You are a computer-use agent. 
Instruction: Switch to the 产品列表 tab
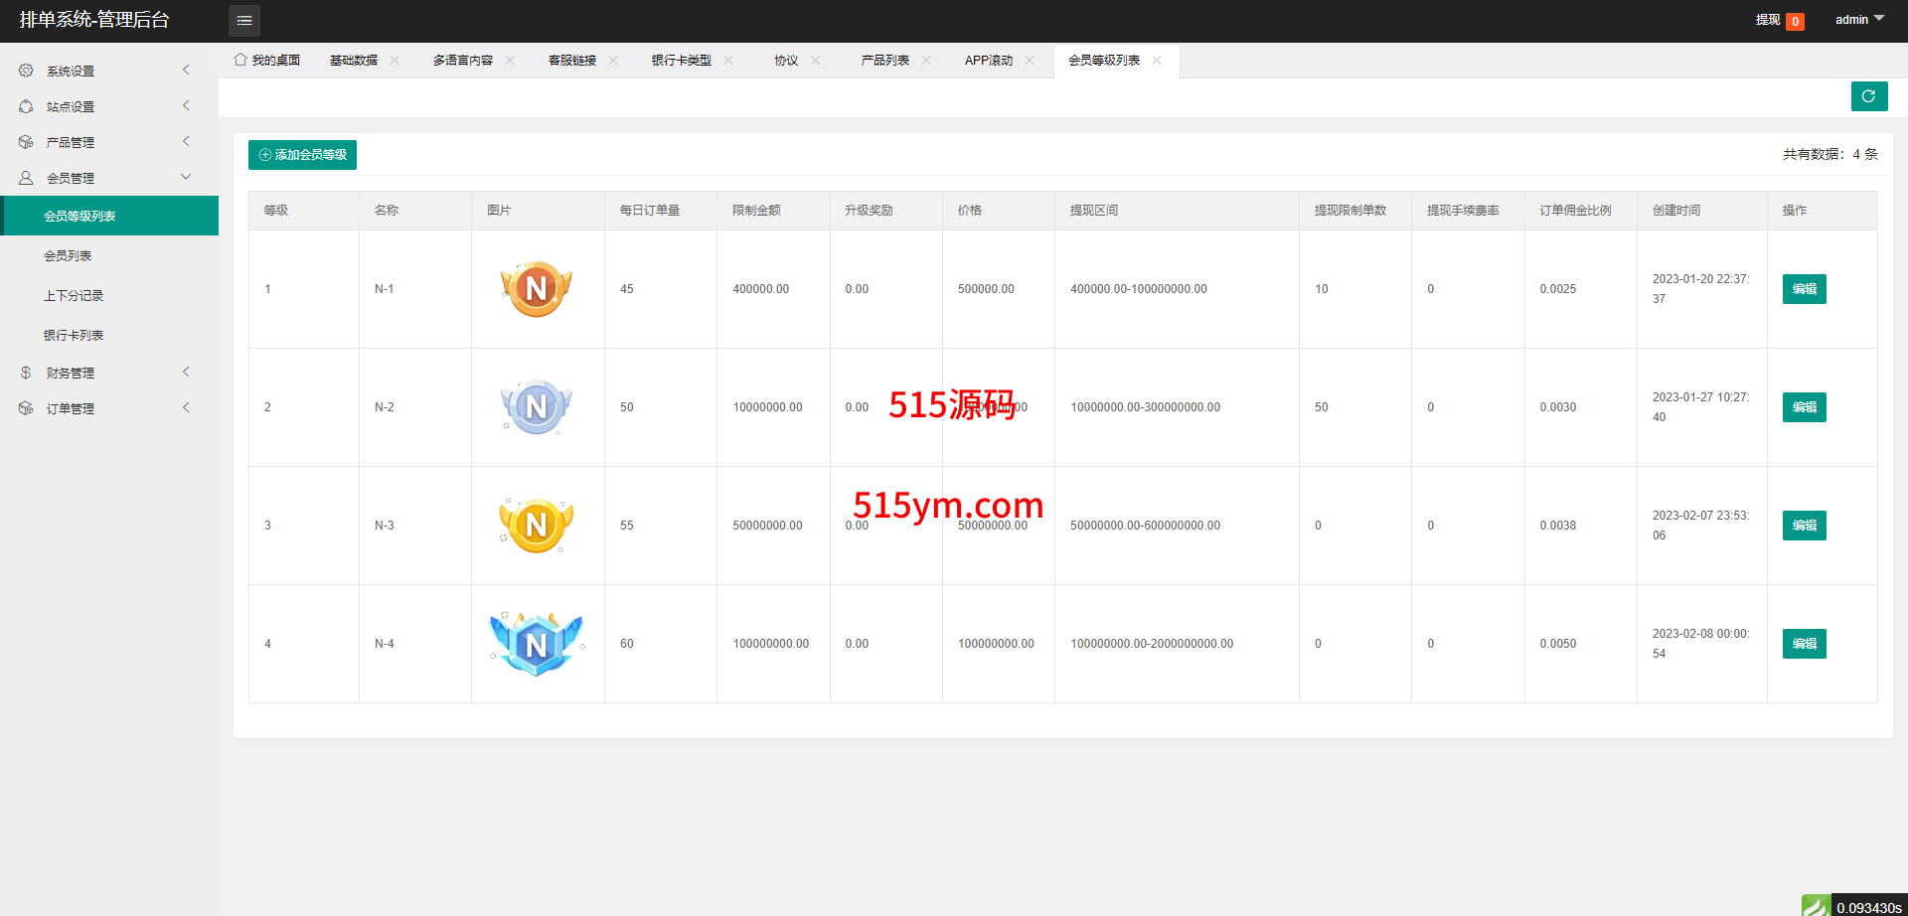point(884,61)
